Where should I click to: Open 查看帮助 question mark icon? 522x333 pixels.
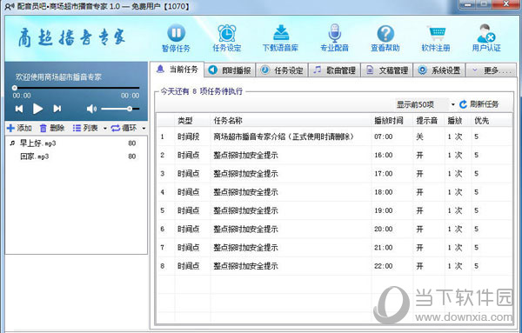pyautogui.click(x=385, y=34)
